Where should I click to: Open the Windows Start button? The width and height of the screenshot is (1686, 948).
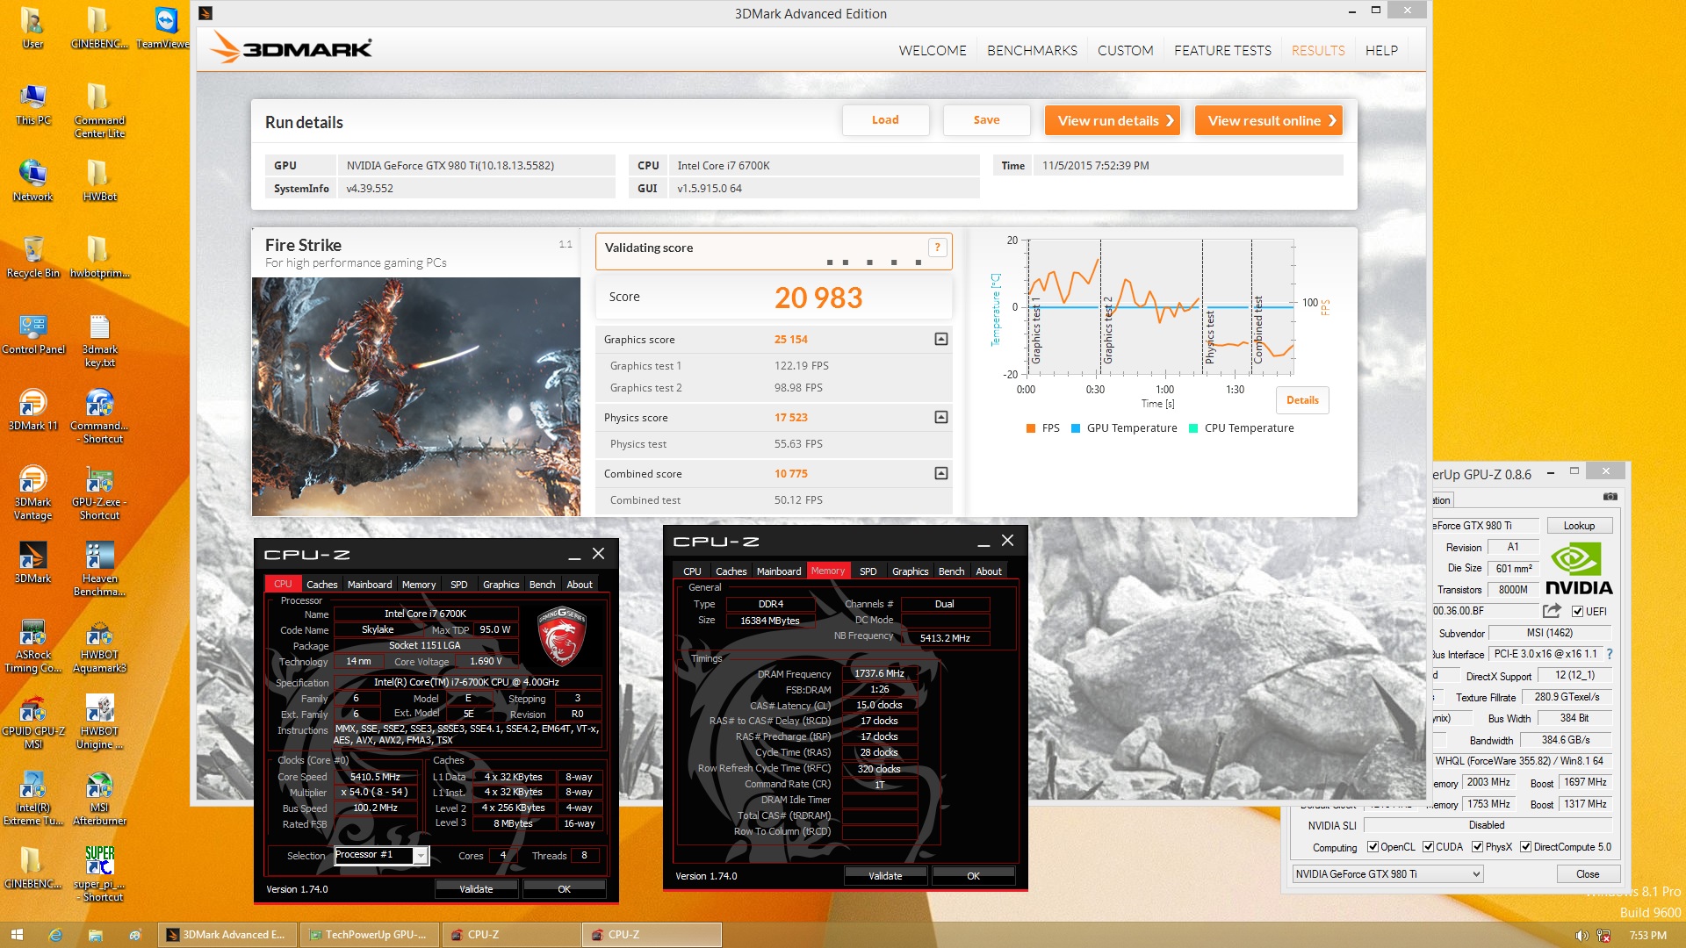pos(16,935)
